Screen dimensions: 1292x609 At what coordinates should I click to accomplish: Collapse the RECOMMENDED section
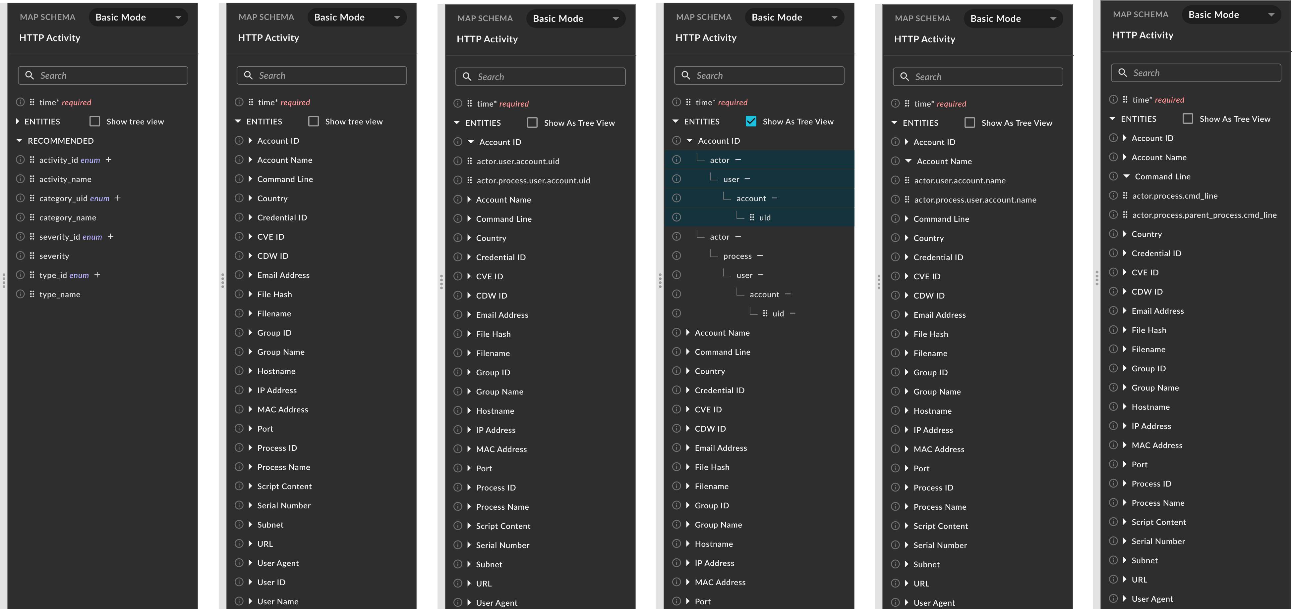[x=19, y=141]
